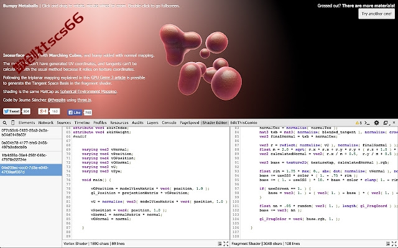
Task: Click the Facebook Like button
Action: [x=75, y=112]
